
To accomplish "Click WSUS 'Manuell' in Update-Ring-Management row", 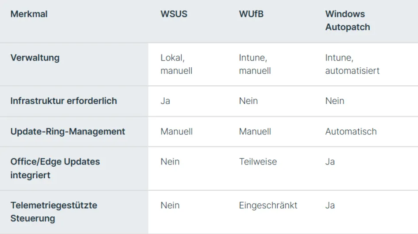I will (x=176, y=131).
